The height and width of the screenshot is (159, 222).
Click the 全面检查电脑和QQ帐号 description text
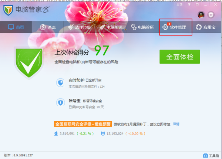(x=86, y=62)
